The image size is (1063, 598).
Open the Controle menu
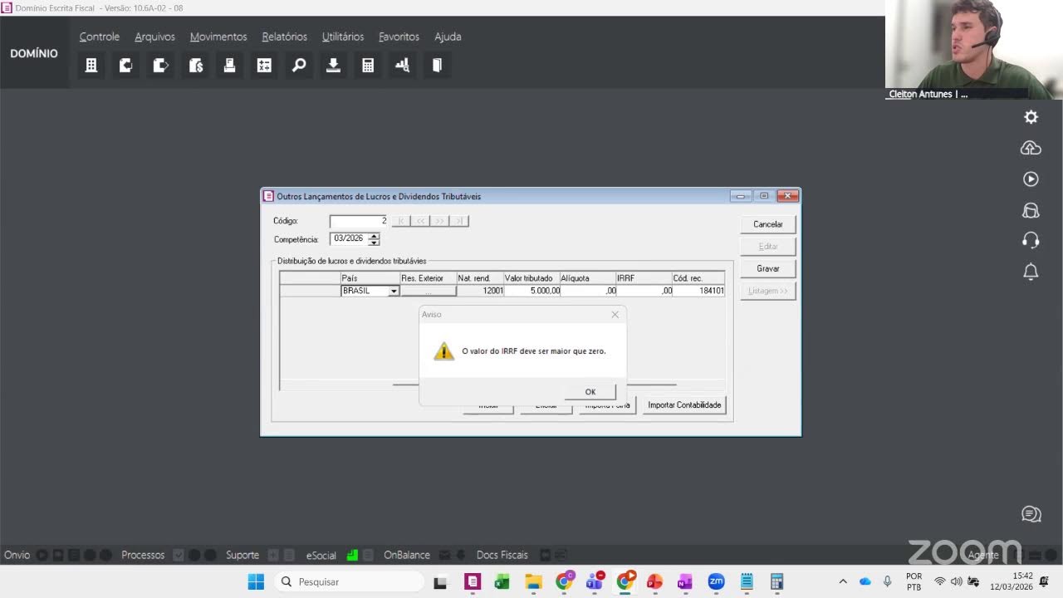coord(100,37)
